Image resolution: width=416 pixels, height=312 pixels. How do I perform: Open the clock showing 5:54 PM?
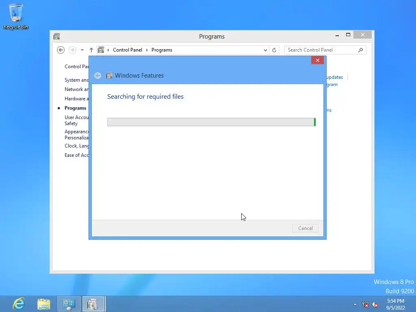[x=396, y=304]
